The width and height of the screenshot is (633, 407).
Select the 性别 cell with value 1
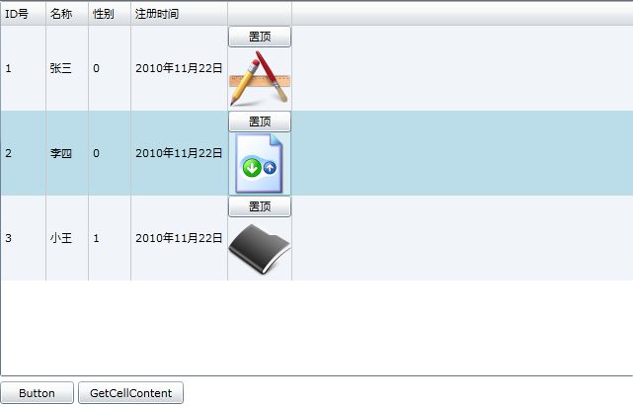point(110,238)
